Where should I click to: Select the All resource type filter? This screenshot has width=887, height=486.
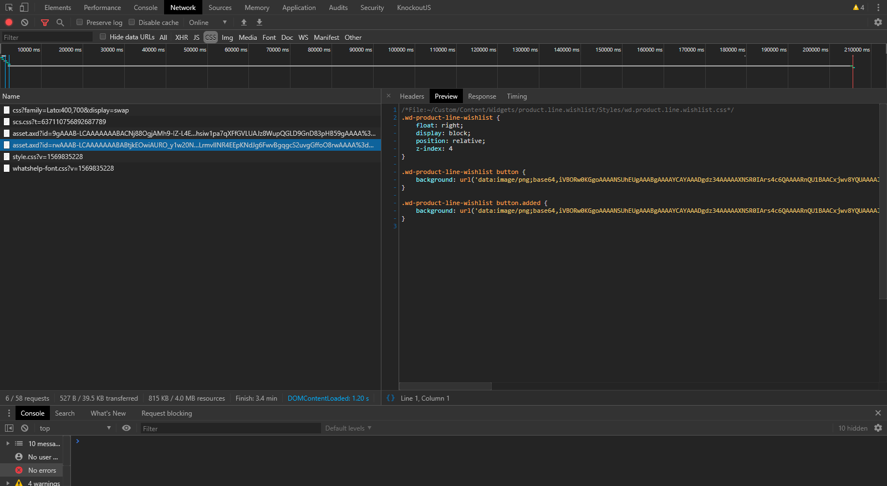pos(164,38)
